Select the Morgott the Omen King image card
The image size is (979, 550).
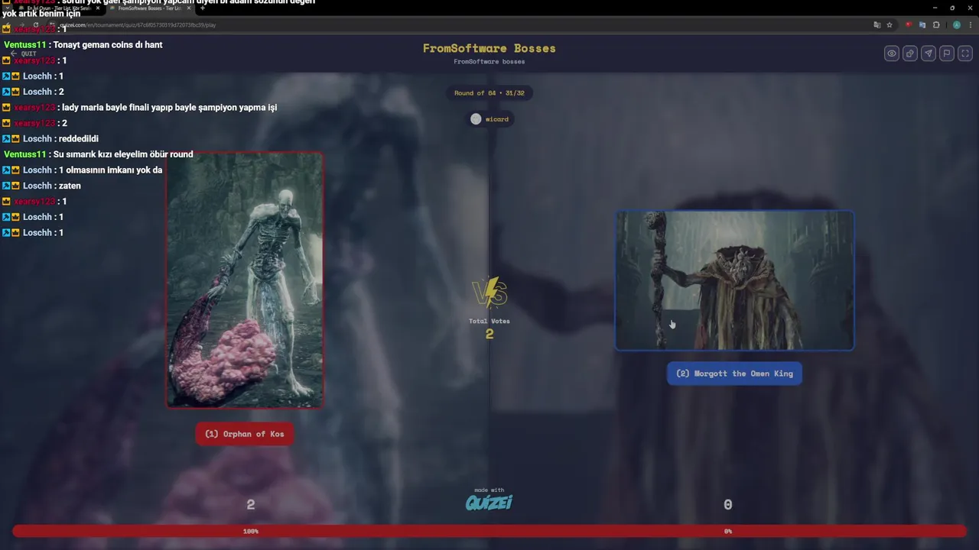734,280
